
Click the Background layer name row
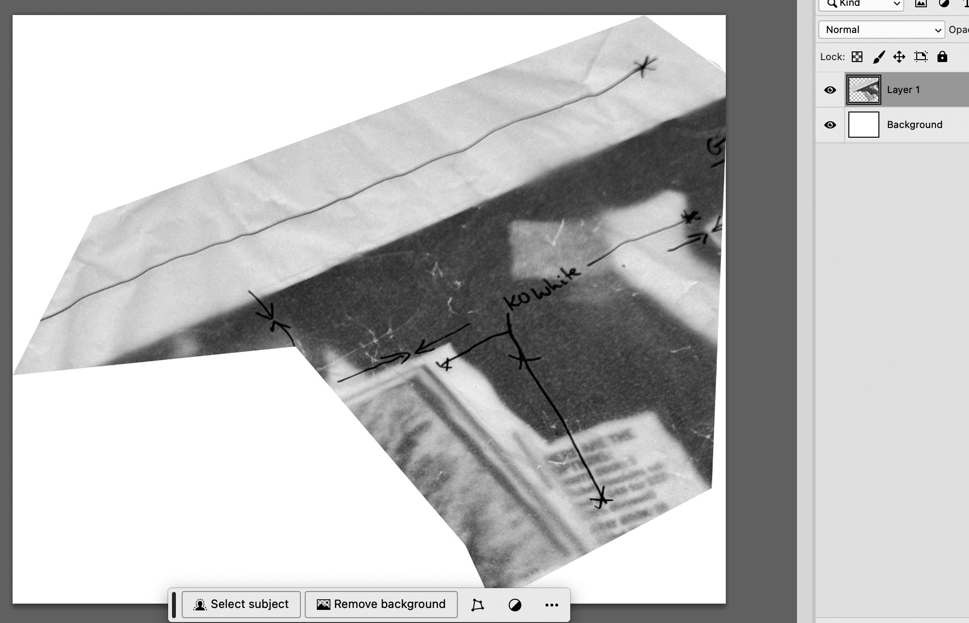point(914,125)
